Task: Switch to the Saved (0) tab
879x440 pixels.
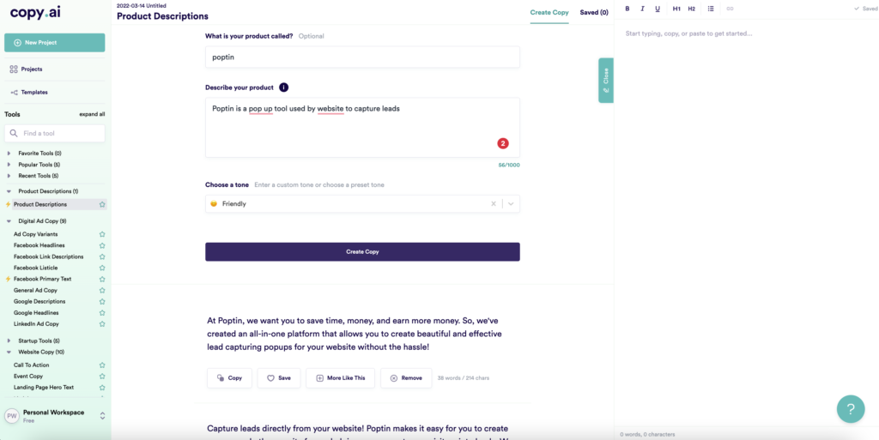Action: click(594, 12)
